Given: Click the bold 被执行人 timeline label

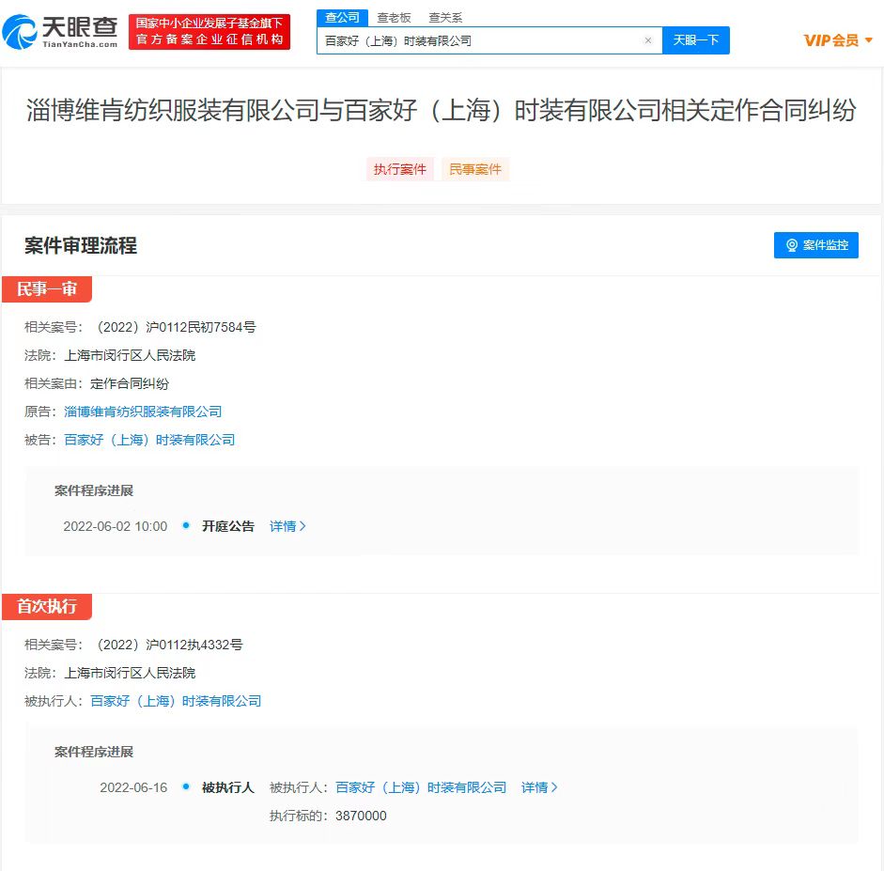Looking at the screenshot, I should pyautogui.click(x=228, y=787).
